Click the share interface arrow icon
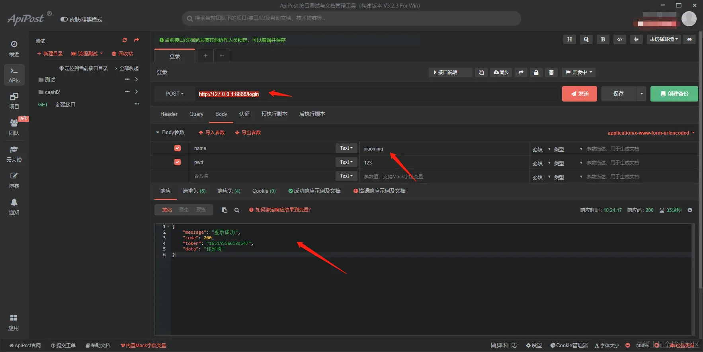 click(521, 72)
